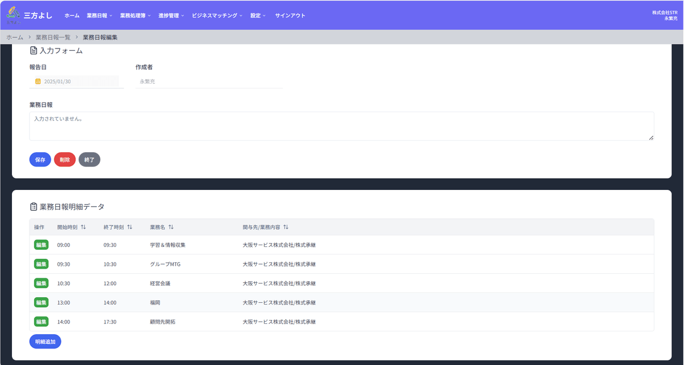Click the 三方よし logo icon
This screenshot has height=365, width=684.
(x=13, y=14)
